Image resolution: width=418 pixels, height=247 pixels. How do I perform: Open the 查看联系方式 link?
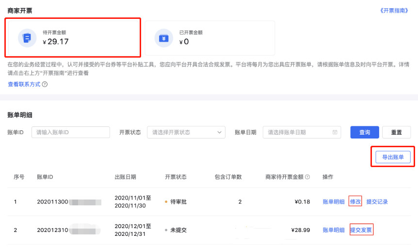pyautogui.click(x=24, y=84)
